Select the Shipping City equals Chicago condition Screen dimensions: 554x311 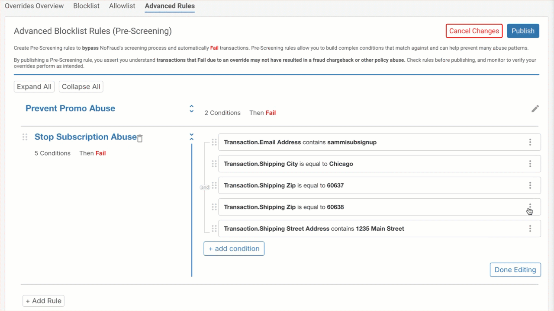tap(380, 164)
